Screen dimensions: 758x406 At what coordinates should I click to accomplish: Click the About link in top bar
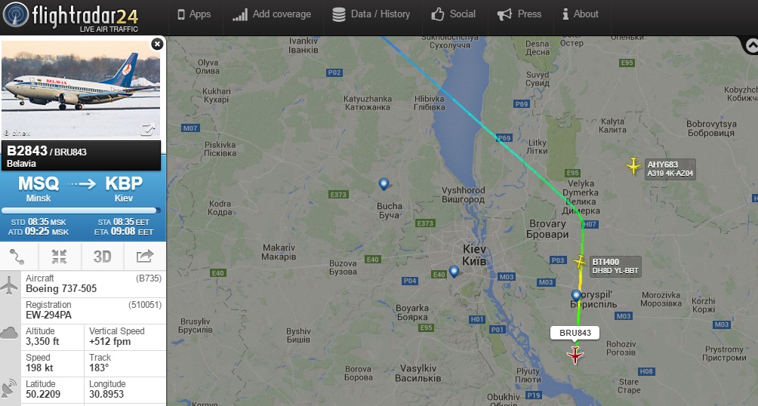coord(581,14)
